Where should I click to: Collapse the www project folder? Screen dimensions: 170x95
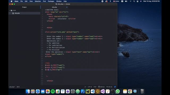pyautogui.click(x=10, y=10)
